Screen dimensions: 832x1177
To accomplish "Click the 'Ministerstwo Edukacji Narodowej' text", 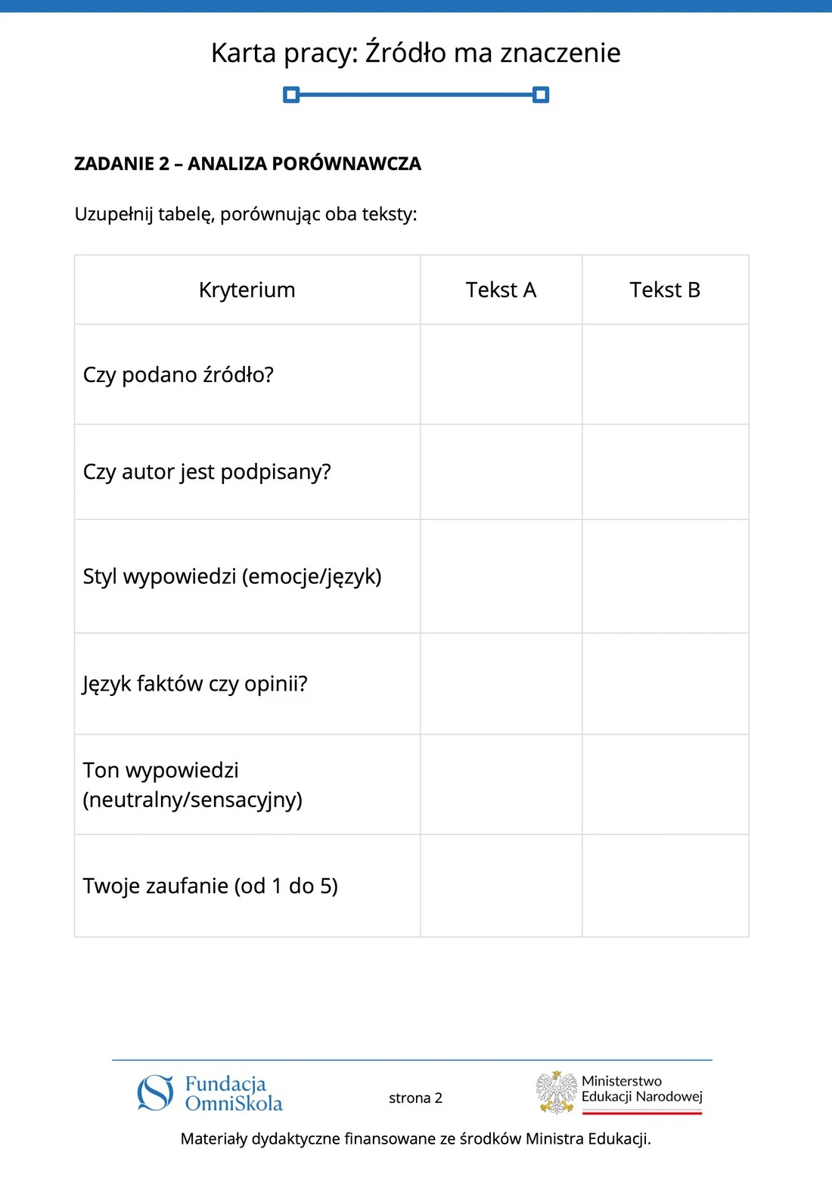I will point(641,1088).
